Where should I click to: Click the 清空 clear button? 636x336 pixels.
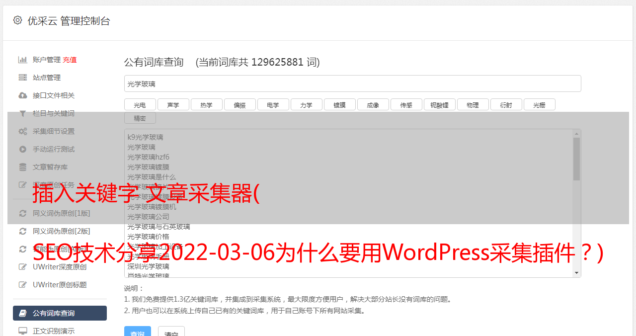171,332
